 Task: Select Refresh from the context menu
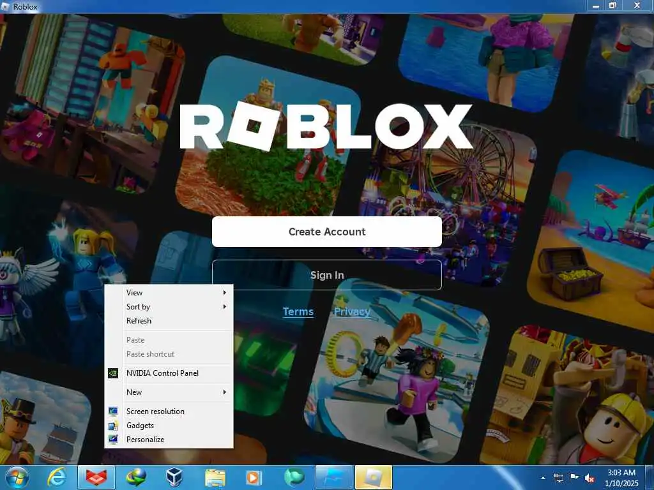pos(169,321)
